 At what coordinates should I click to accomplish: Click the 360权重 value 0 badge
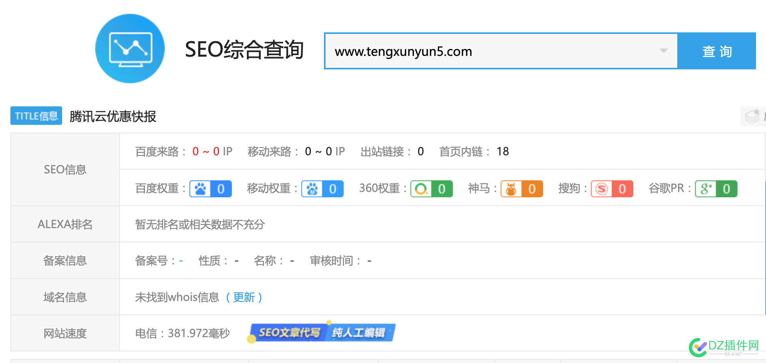tap(442, 189)
